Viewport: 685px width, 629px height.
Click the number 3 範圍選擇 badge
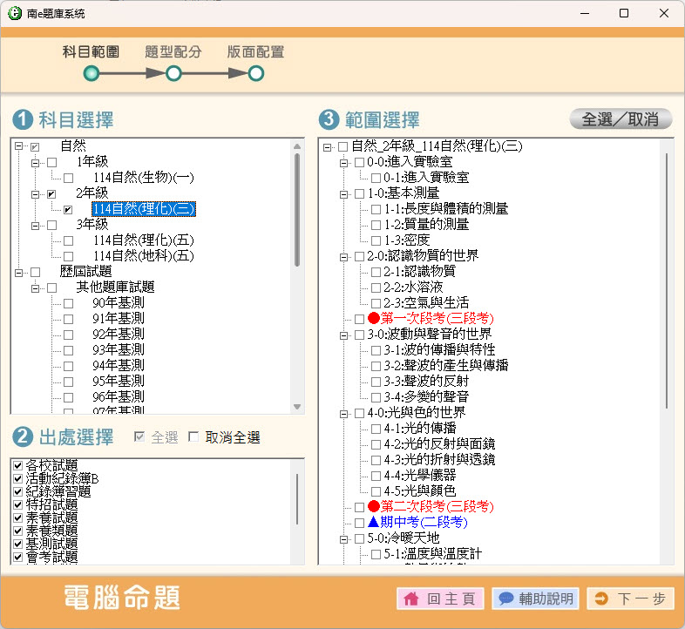coord(329,119)
